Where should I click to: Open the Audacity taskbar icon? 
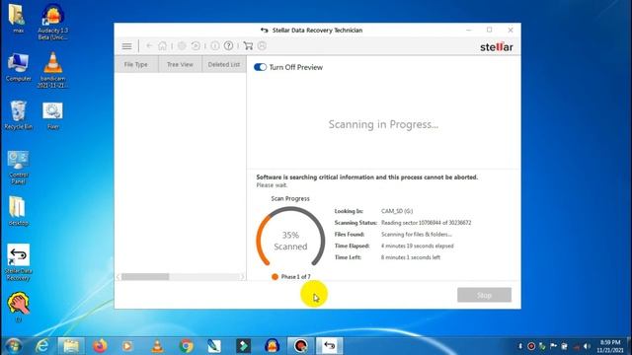[x=273, y=346]
